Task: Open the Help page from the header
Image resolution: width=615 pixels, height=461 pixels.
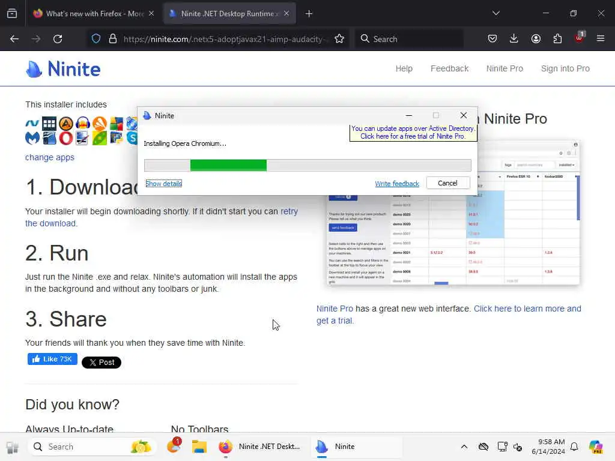Action: point(404,68)
